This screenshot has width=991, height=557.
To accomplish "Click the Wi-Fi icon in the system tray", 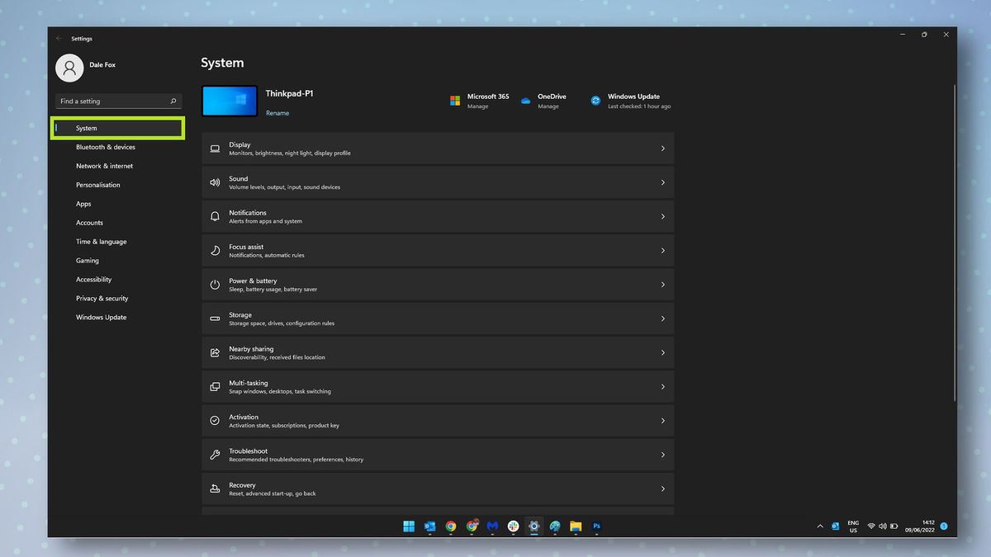I will [870, 526].
